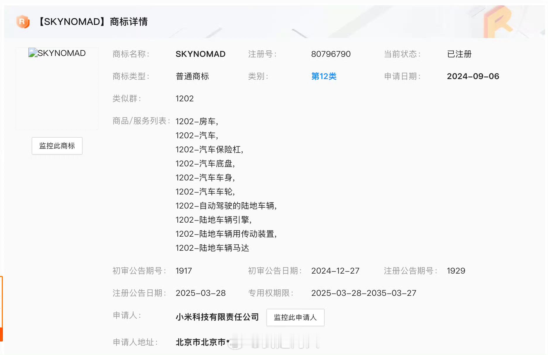Click the 【SKYNOMAD】商标详情 page title
Screen dimensions: 548x355
pyautogui.click(x=93, y=22)
